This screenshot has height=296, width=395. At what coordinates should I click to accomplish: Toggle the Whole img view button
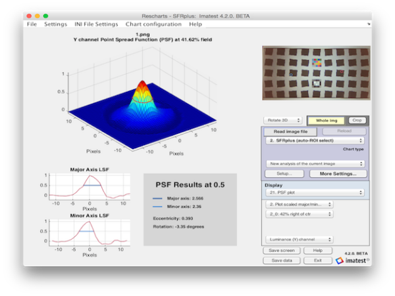pyautogui.click(x=327, y=121)
